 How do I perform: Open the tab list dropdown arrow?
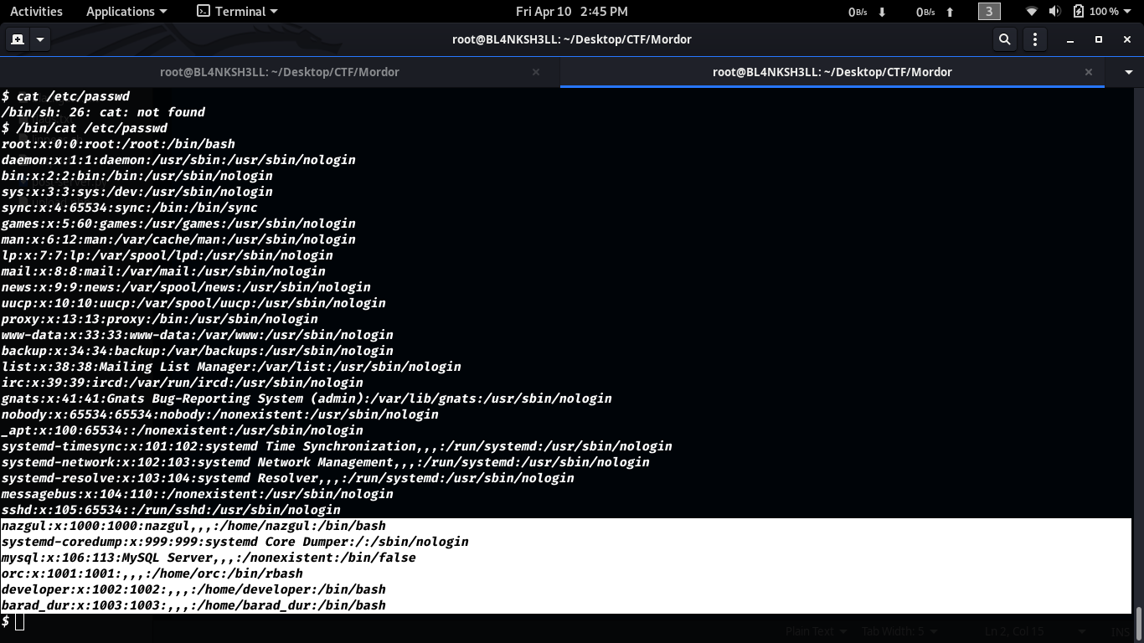1128,72
